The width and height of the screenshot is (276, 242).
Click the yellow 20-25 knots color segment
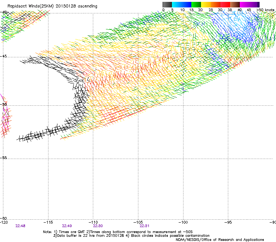point(206,4)
